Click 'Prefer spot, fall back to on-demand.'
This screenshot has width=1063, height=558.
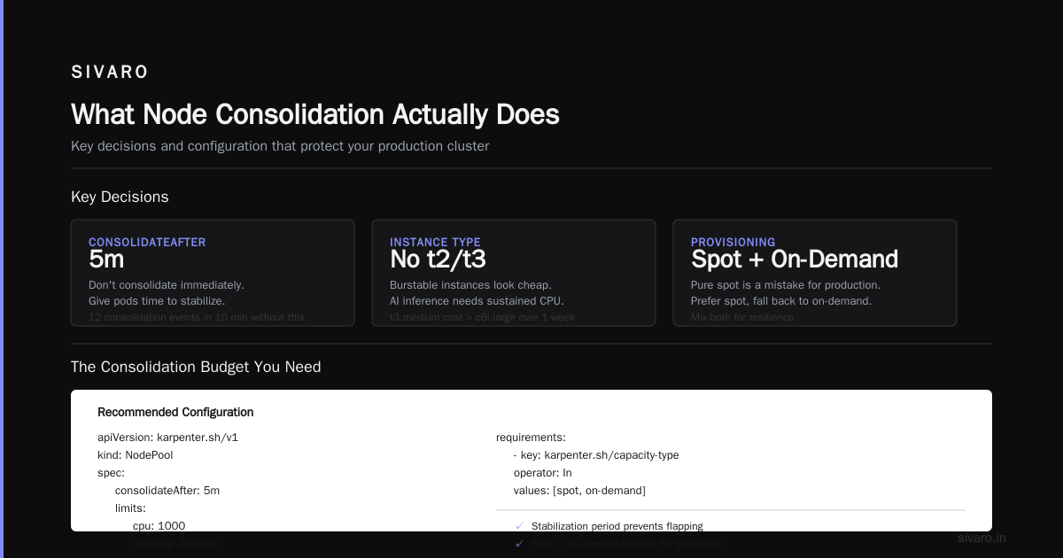781,301
